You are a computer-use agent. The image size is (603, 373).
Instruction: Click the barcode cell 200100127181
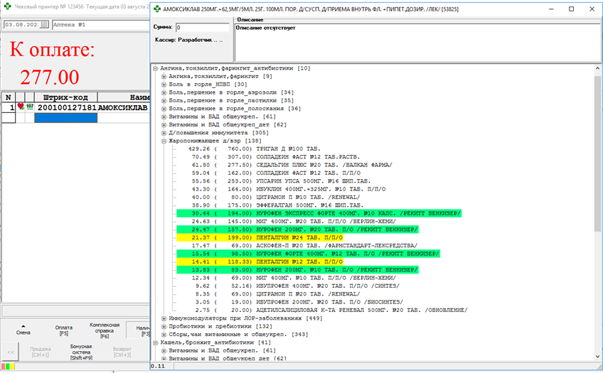65,107
